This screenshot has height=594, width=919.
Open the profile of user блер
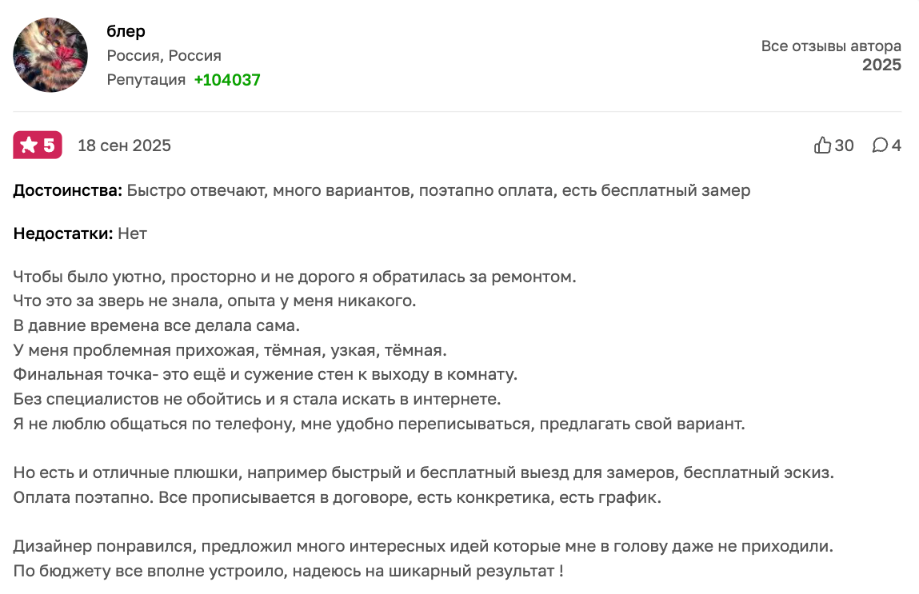tap(126, 31)
